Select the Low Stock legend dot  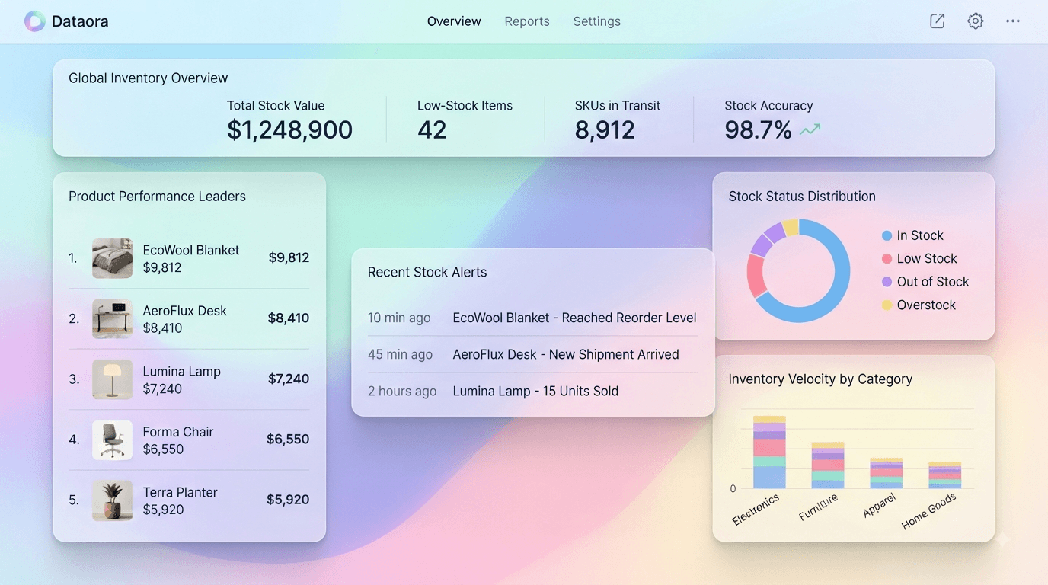click(887, 258)
